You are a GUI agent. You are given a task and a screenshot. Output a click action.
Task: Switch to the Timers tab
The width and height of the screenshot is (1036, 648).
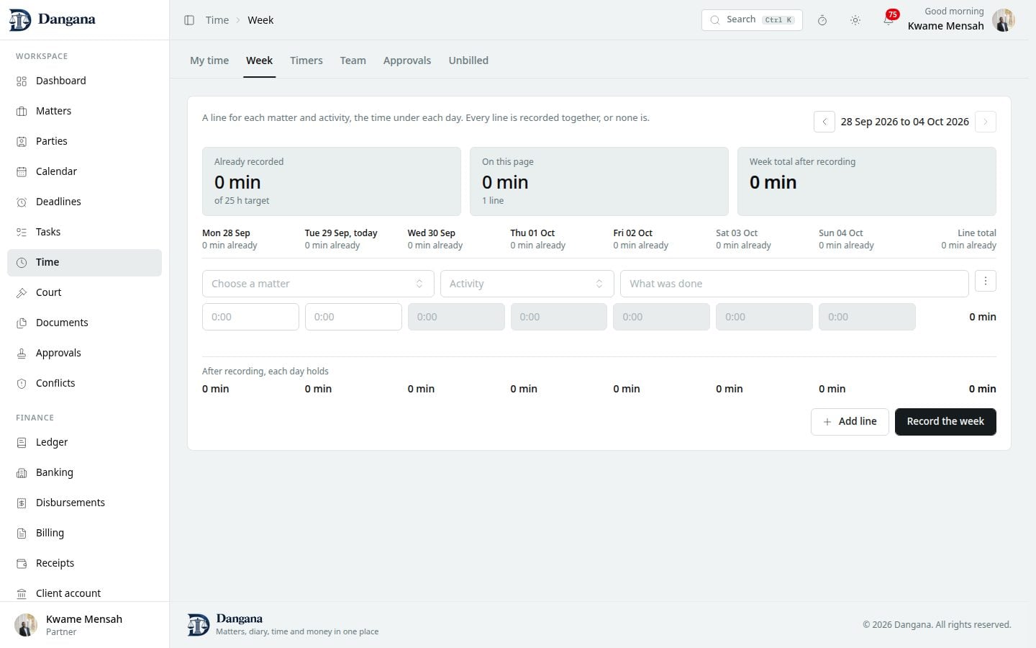click(x=306, y=60)
